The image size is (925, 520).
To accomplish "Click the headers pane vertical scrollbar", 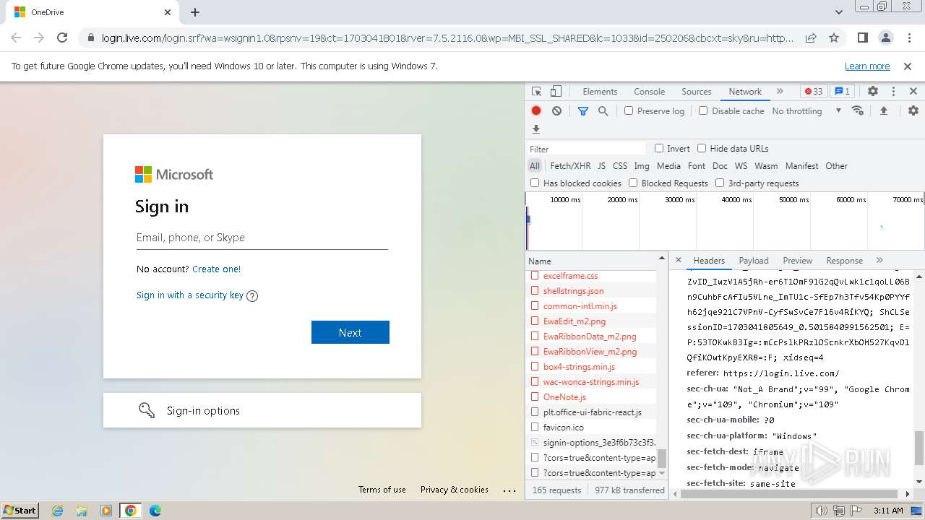I will click(x=919, y=448).
